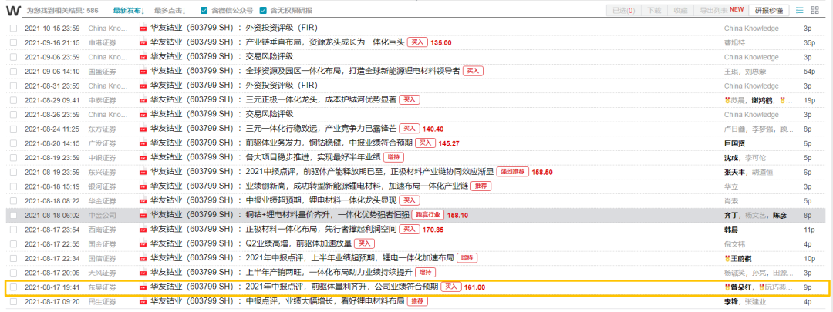
Task: Open the 研报秒懂 button
Action: click(x=769, y=10)
